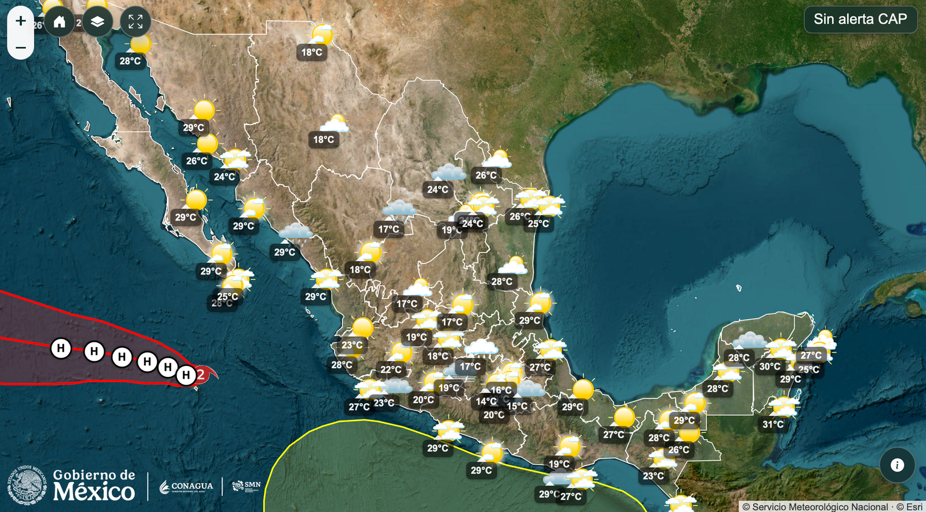Click the 22°C temperature label
This screenshot has height=512, width=926.
[391, 370]
